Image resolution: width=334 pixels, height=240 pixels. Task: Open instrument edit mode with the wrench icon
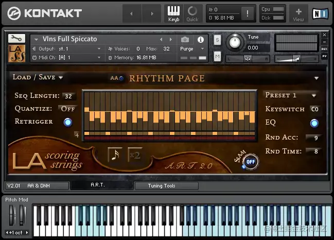16,38
